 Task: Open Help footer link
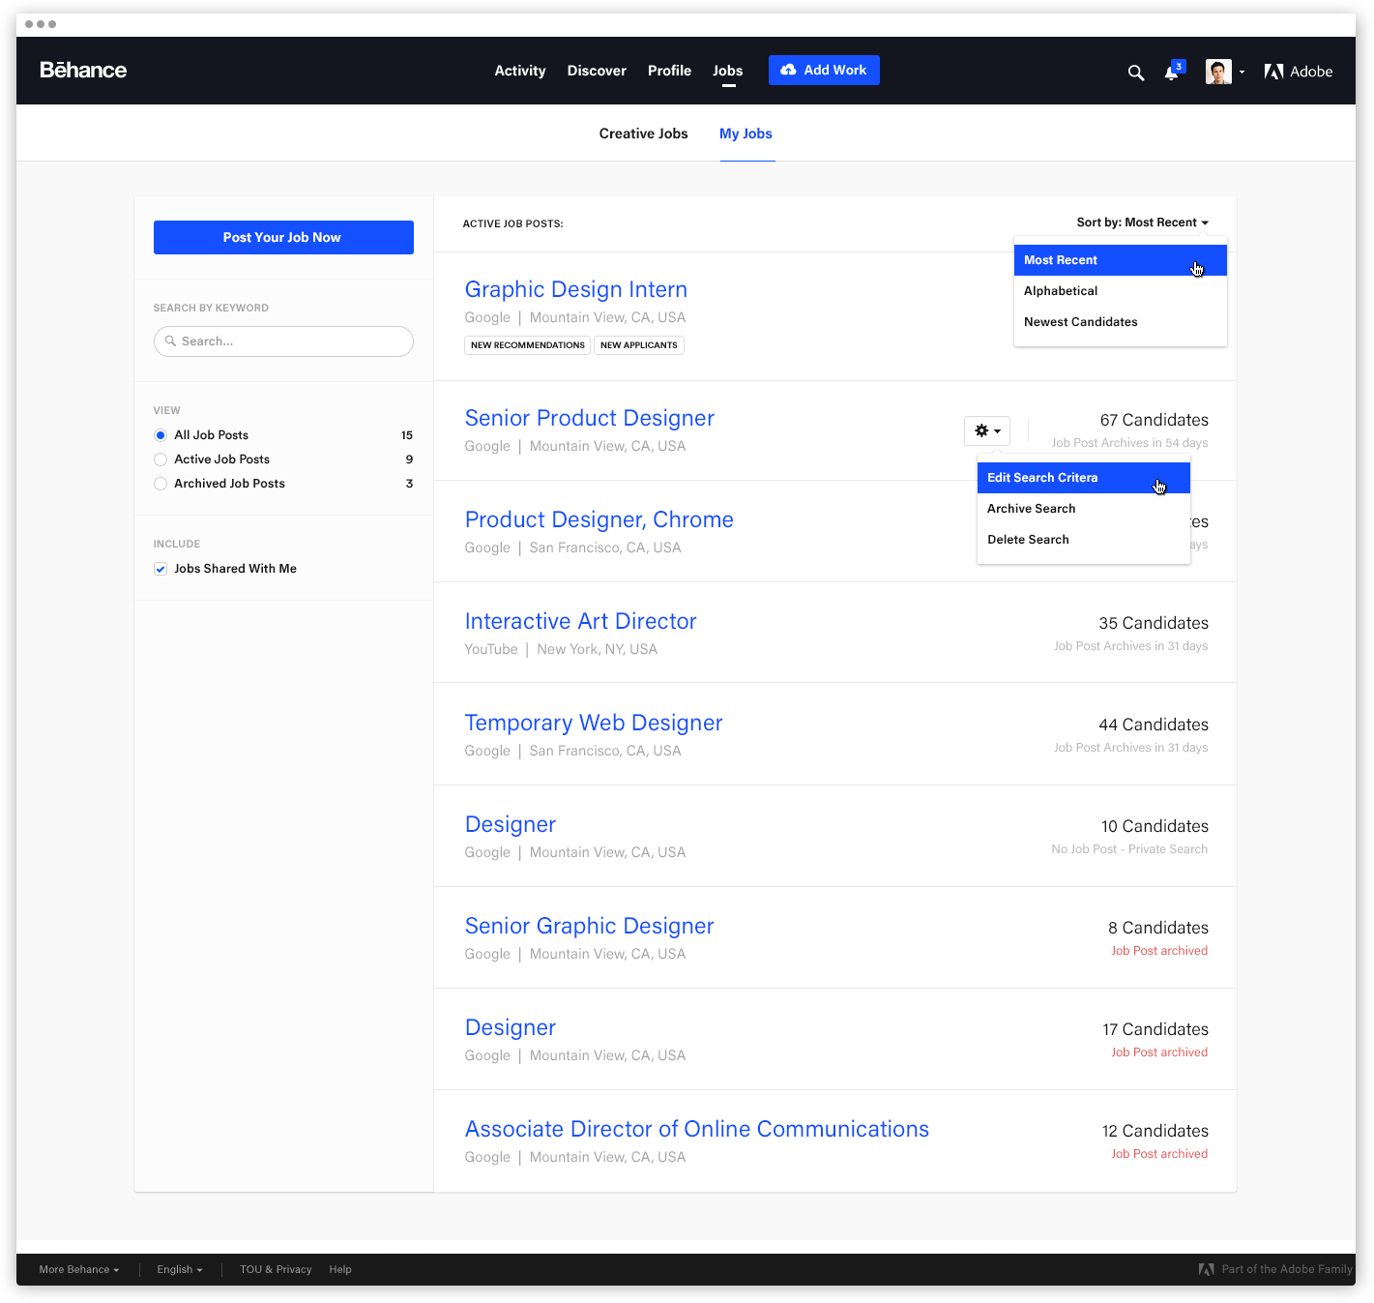point(340,1269)
